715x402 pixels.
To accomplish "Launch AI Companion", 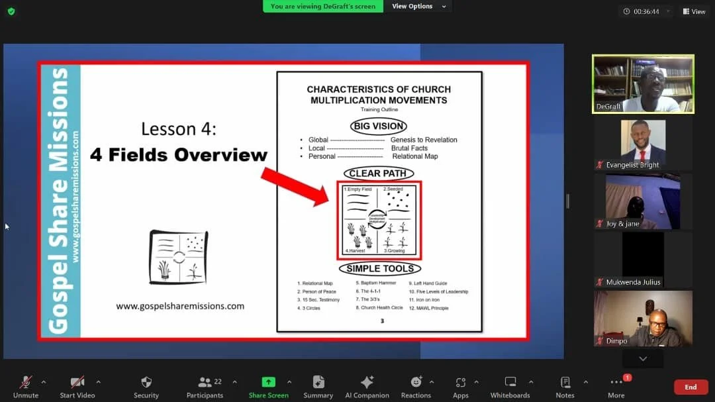I will click(x=367, y=387).
